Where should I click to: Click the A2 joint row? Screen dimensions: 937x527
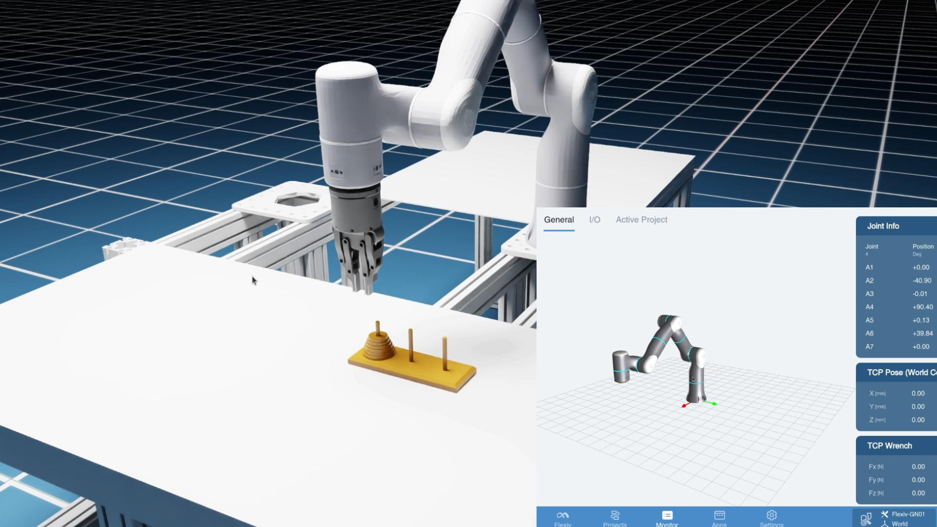869,281
